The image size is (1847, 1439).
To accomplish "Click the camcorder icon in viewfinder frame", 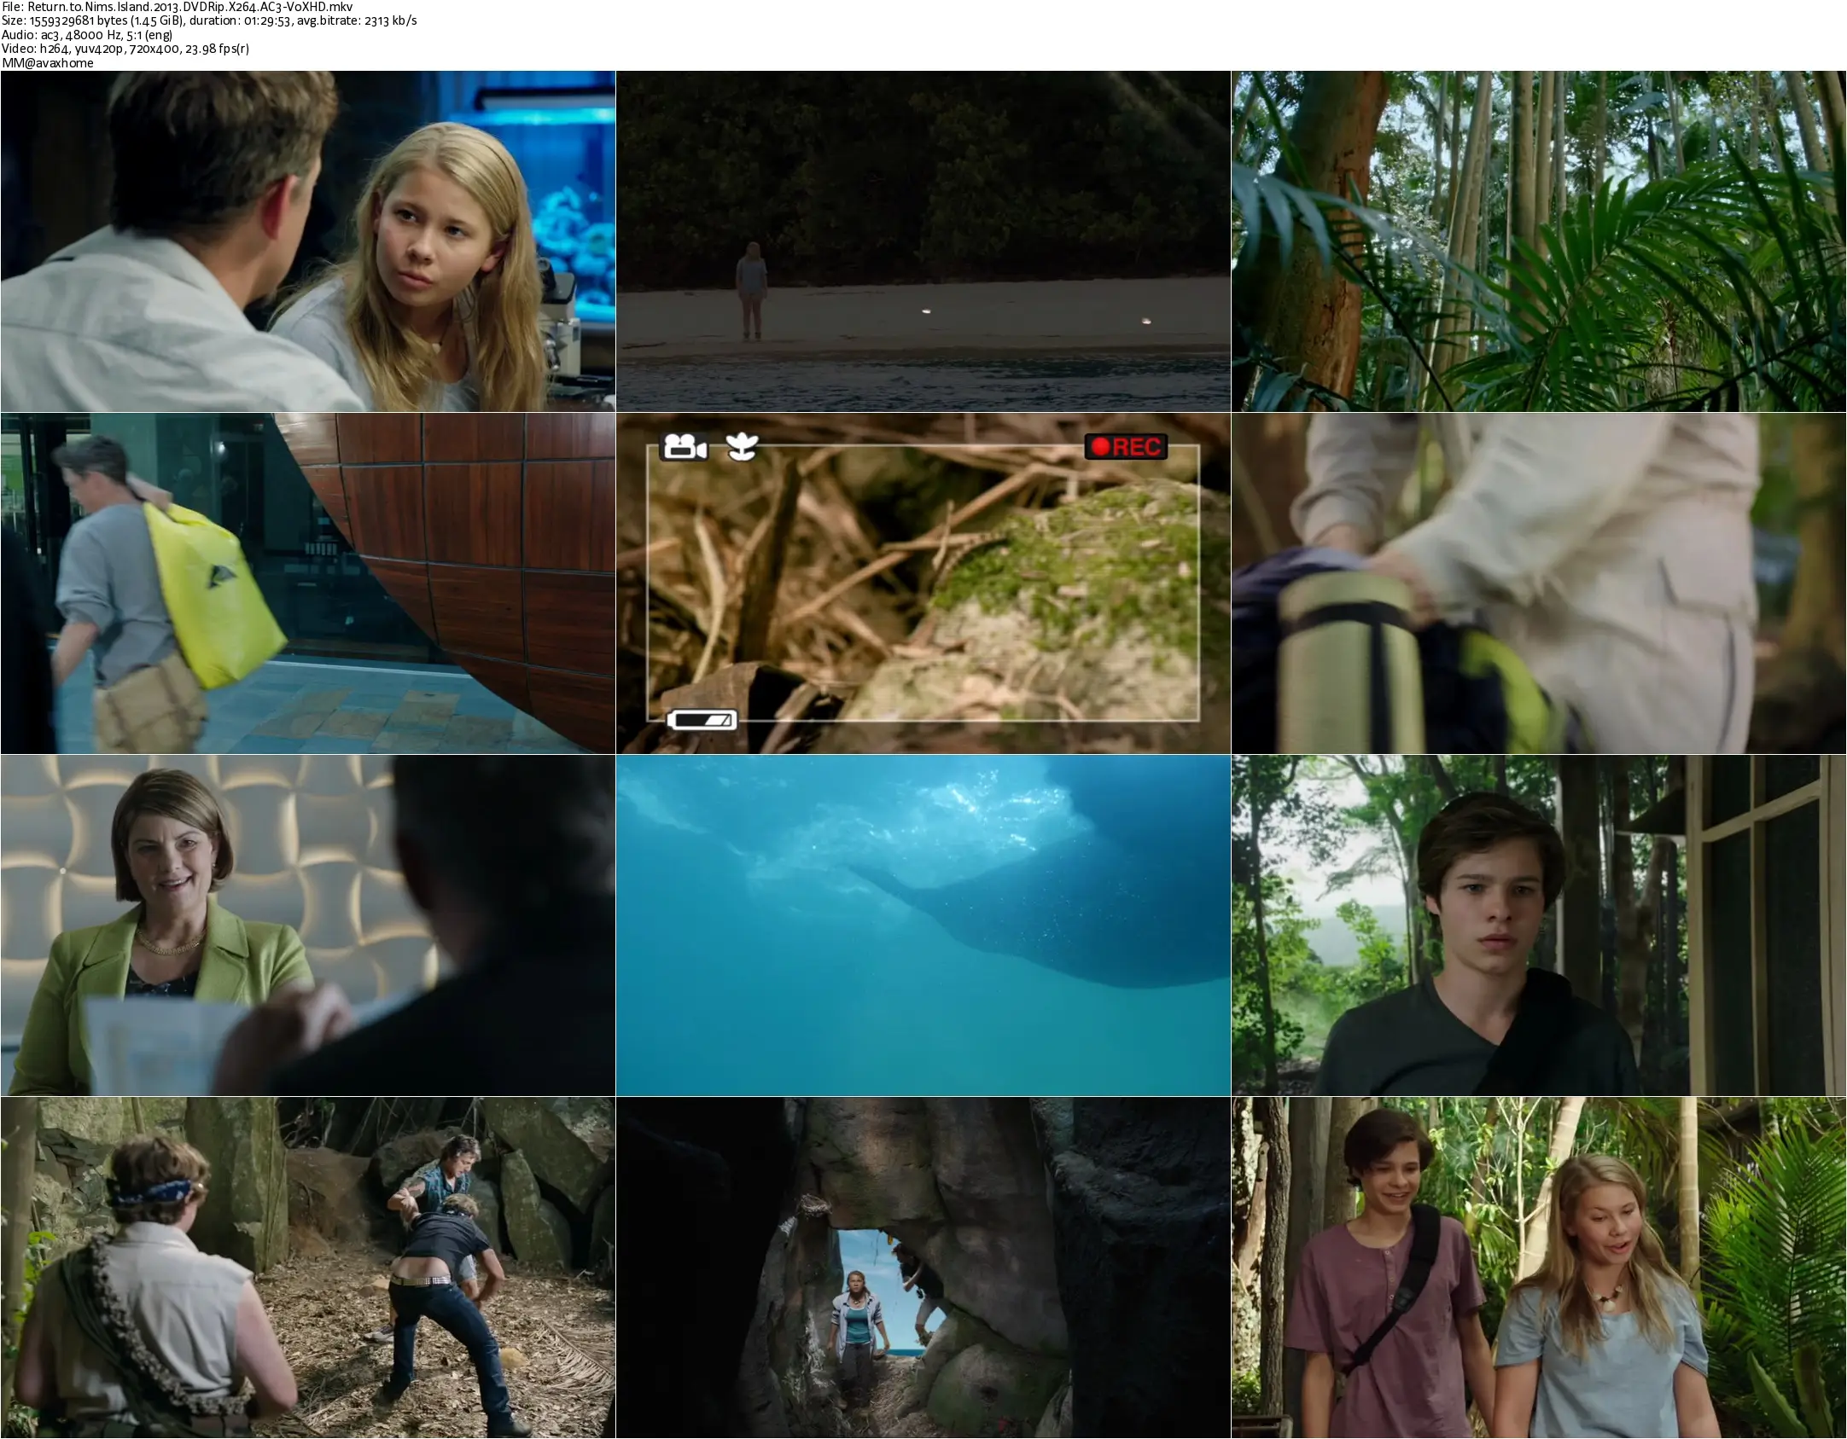I will (x=684, y=447).
